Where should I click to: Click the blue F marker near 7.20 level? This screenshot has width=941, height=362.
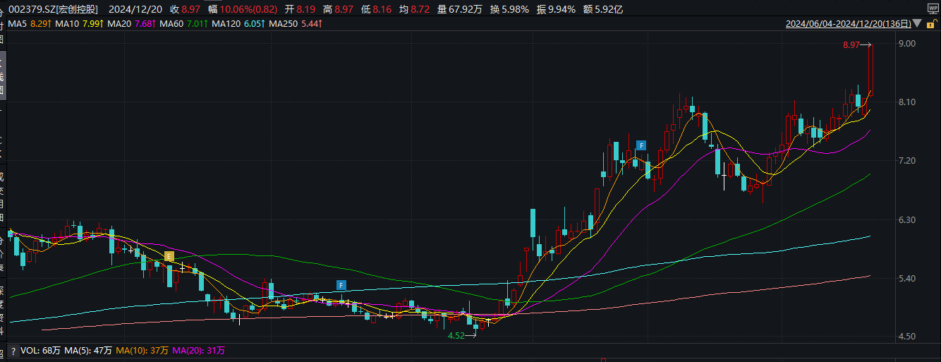(641, 145)
